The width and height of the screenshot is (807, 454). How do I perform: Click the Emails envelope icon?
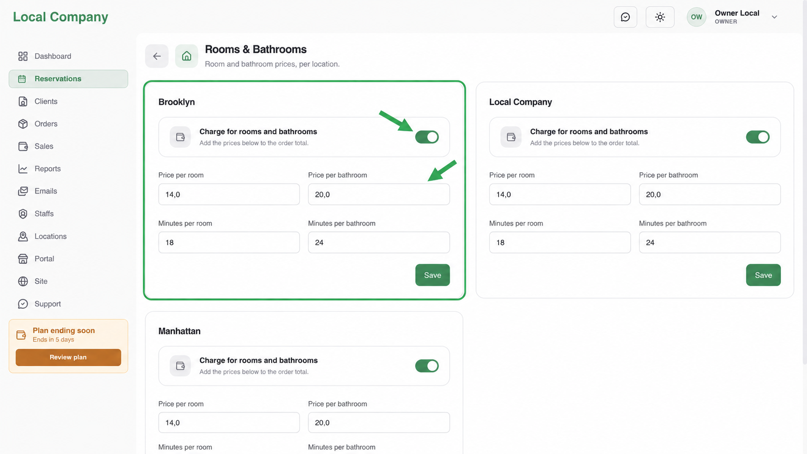[x=23, y=191]
